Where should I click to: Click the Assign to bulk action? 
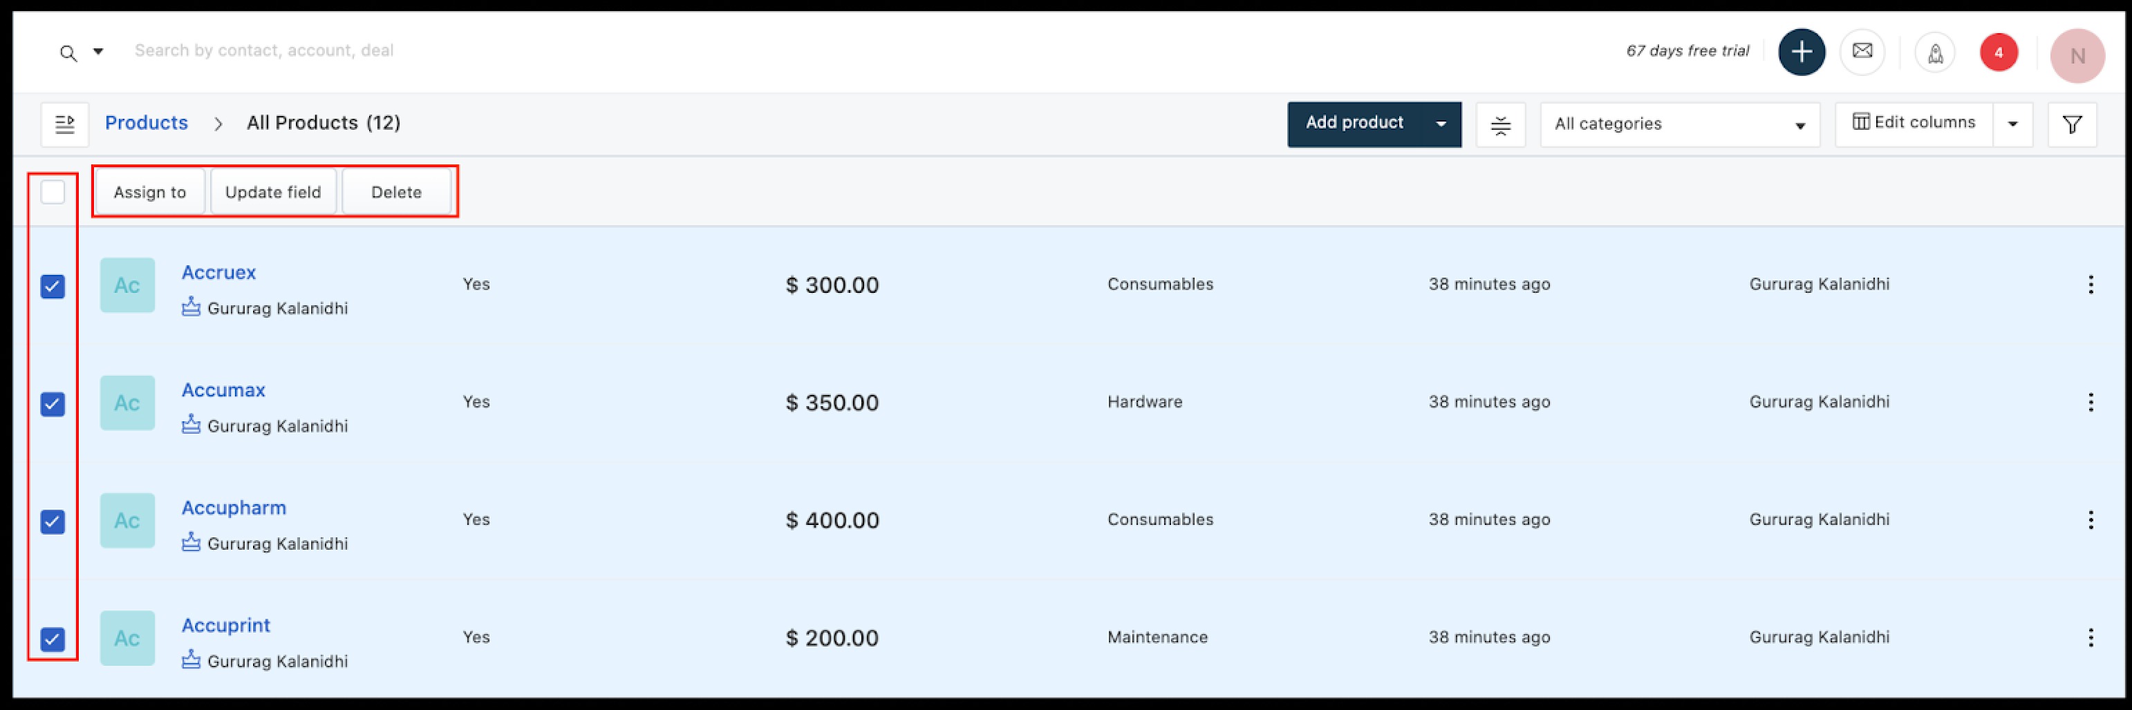tap(150, 193)
